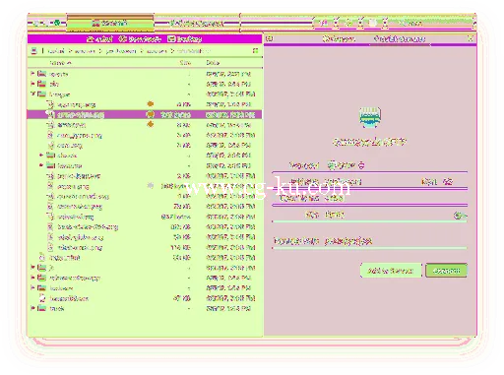Close the server connection panel with X

[x=471, y=38]
